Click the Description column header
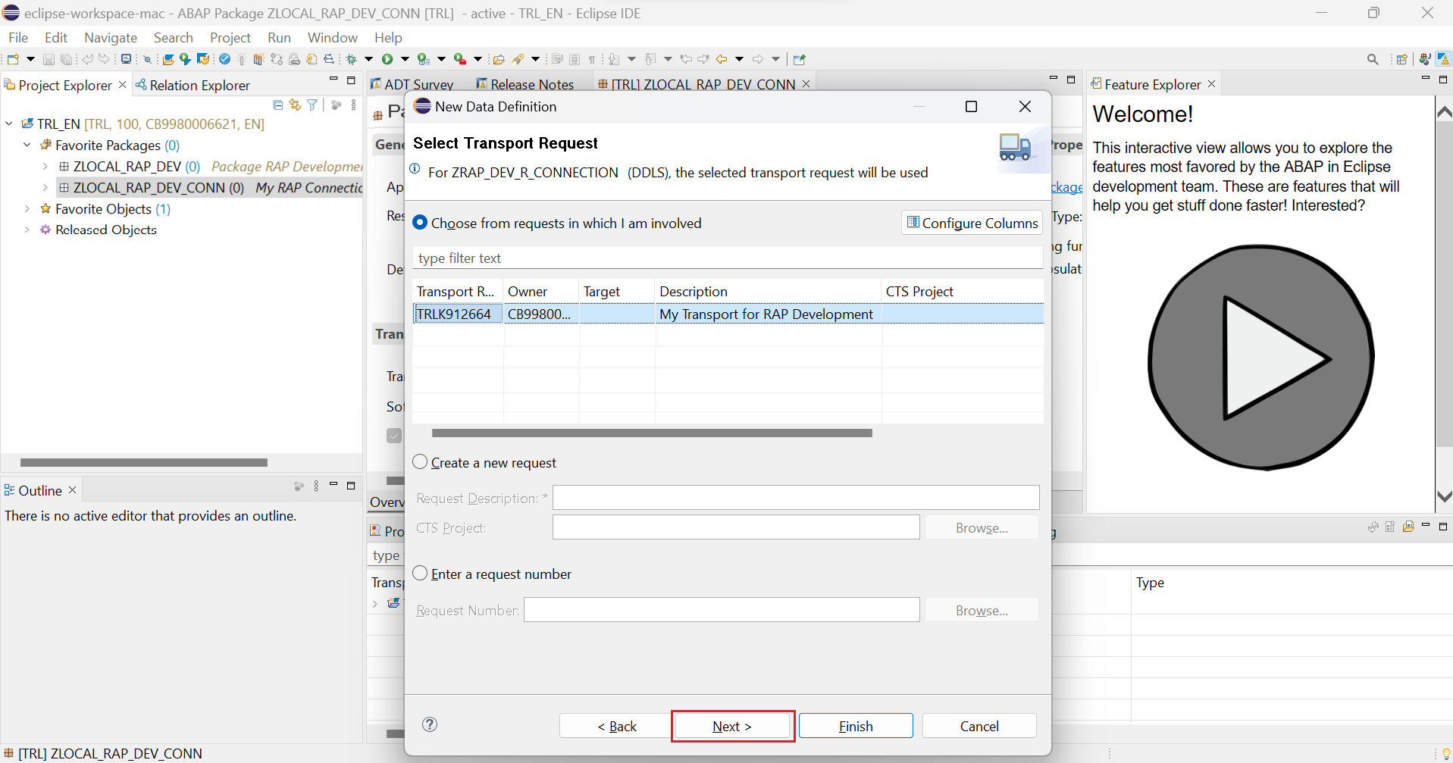This screenshot has width=1453, height=763. (x=768, y=291)
